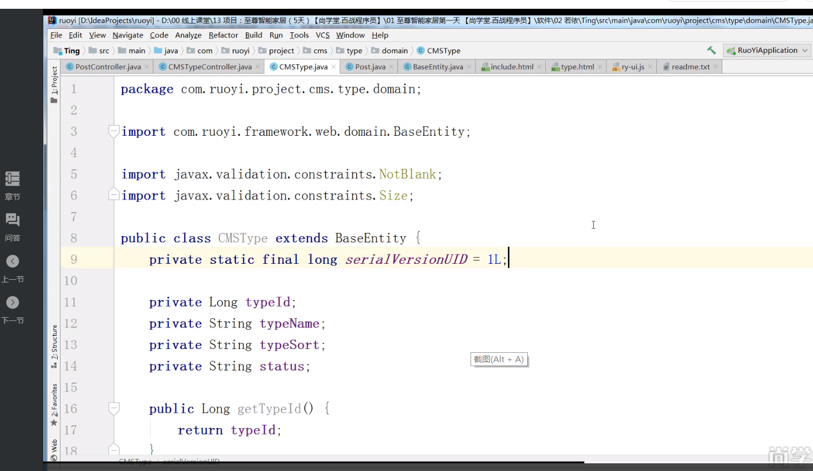The image size is (813, 471).
Task: Open the Code menu
Action: coord(159,35)
